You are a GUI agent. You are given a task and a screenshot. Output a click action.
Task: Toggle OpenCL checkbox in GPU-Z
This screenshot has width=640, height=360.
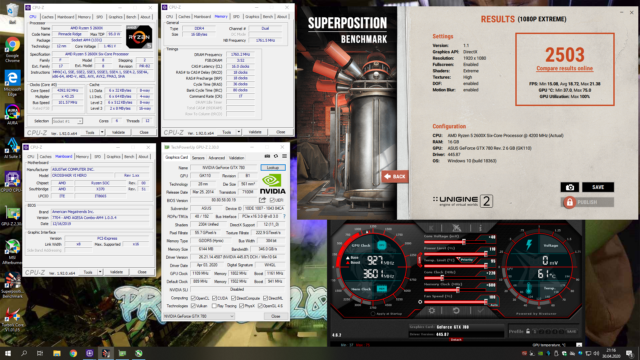click(x=193, y=298)
